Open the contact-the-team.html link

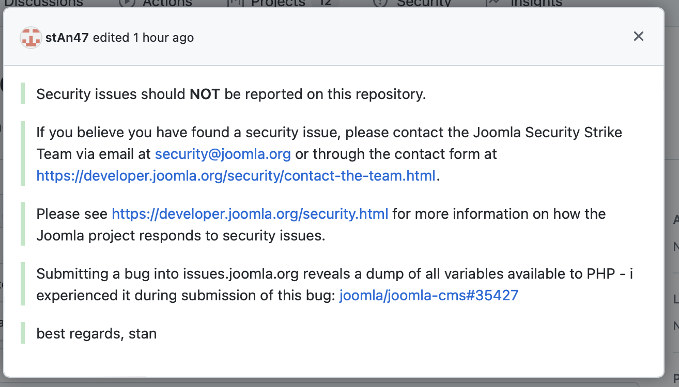[x=236, y=175]
